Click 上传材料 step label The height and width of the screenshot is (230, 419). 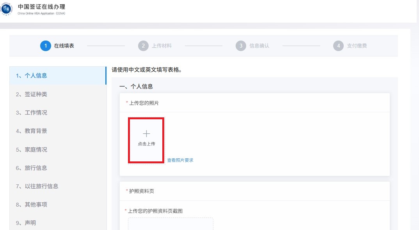point(162,46)
